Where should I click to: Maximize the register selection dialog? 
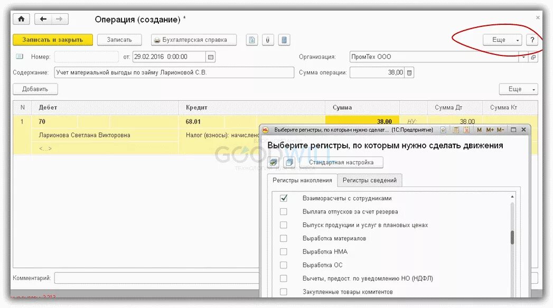[x=513, y=130]
